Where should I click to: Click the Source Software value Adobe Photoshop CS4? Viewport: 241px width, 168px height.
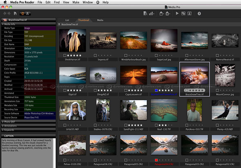(x=39, y=114)
